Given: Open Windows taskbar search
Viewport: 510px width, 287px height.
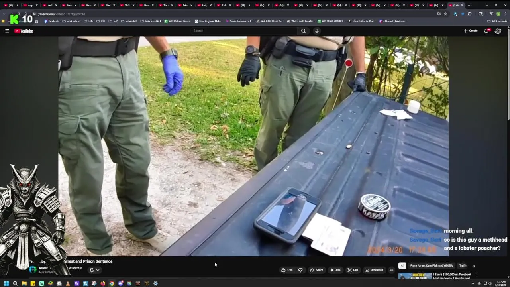Looking at the screenshot, I should click(15, 283).
